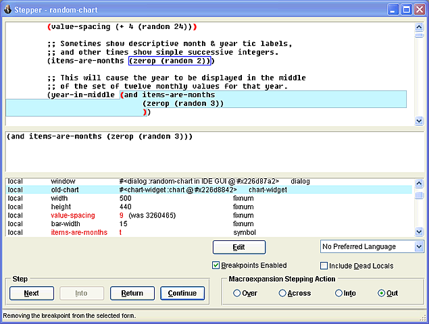Screen dimensions: 429x324
Task: Uncheck the Breakpoints Enabled checkbox
Action: pos(216,265)
